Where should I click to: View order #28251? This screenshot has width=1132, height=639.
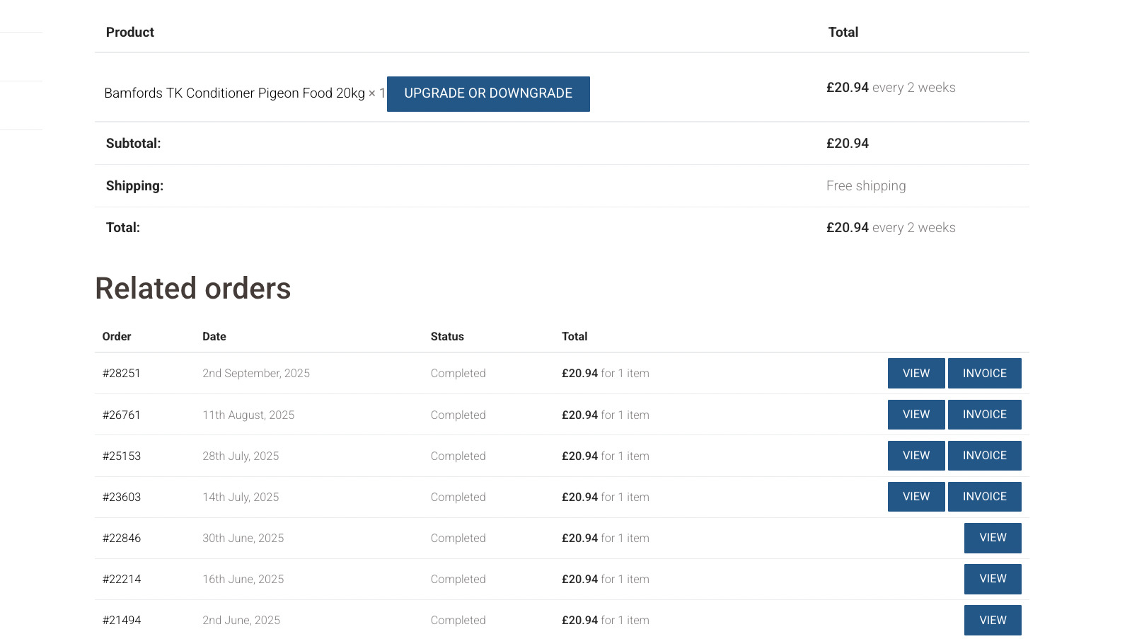coord(916,373)
